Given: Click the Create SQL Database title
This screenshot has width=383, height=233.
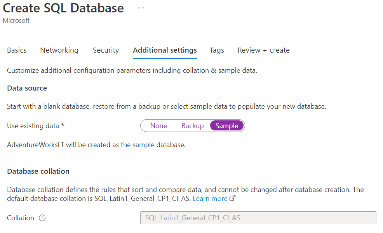Looking at the screenshot, I should [63, 8].
